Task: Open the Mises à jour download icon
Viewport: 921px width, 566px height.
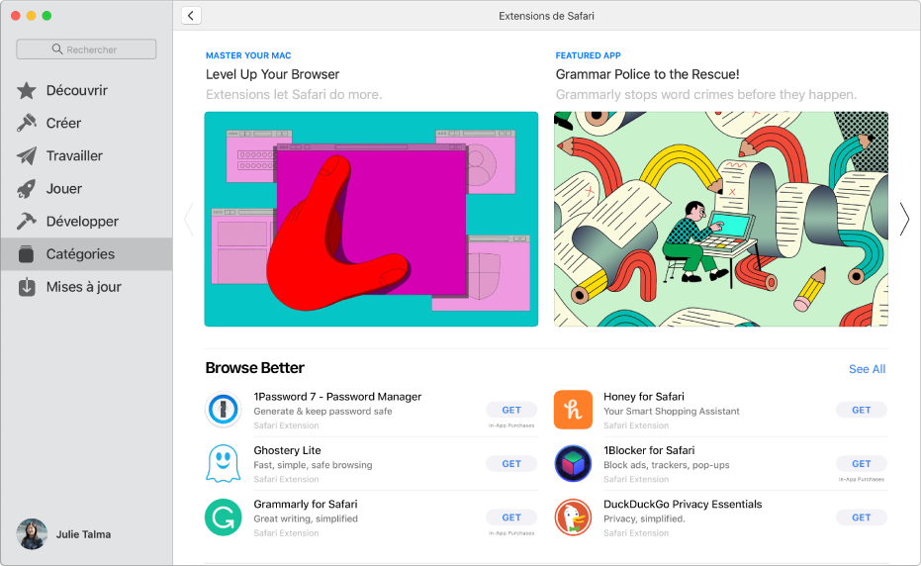Action: click(27, 287)
